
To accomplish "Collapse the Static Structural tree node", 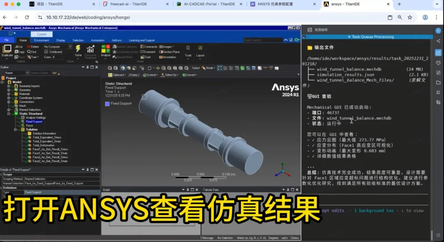I will pos(9,114).
